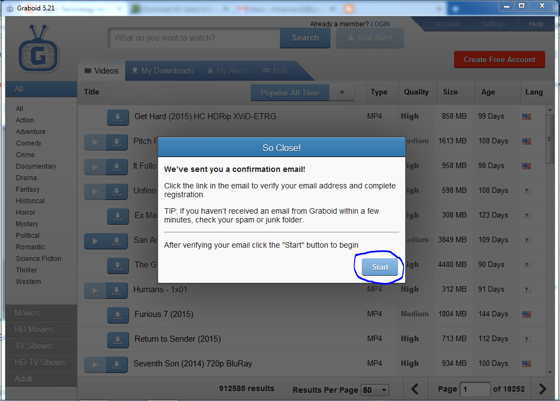Download Seventh Son (2014) 720p BluRay
This screenshot has width=560, height=401.
tap(117, 365)
